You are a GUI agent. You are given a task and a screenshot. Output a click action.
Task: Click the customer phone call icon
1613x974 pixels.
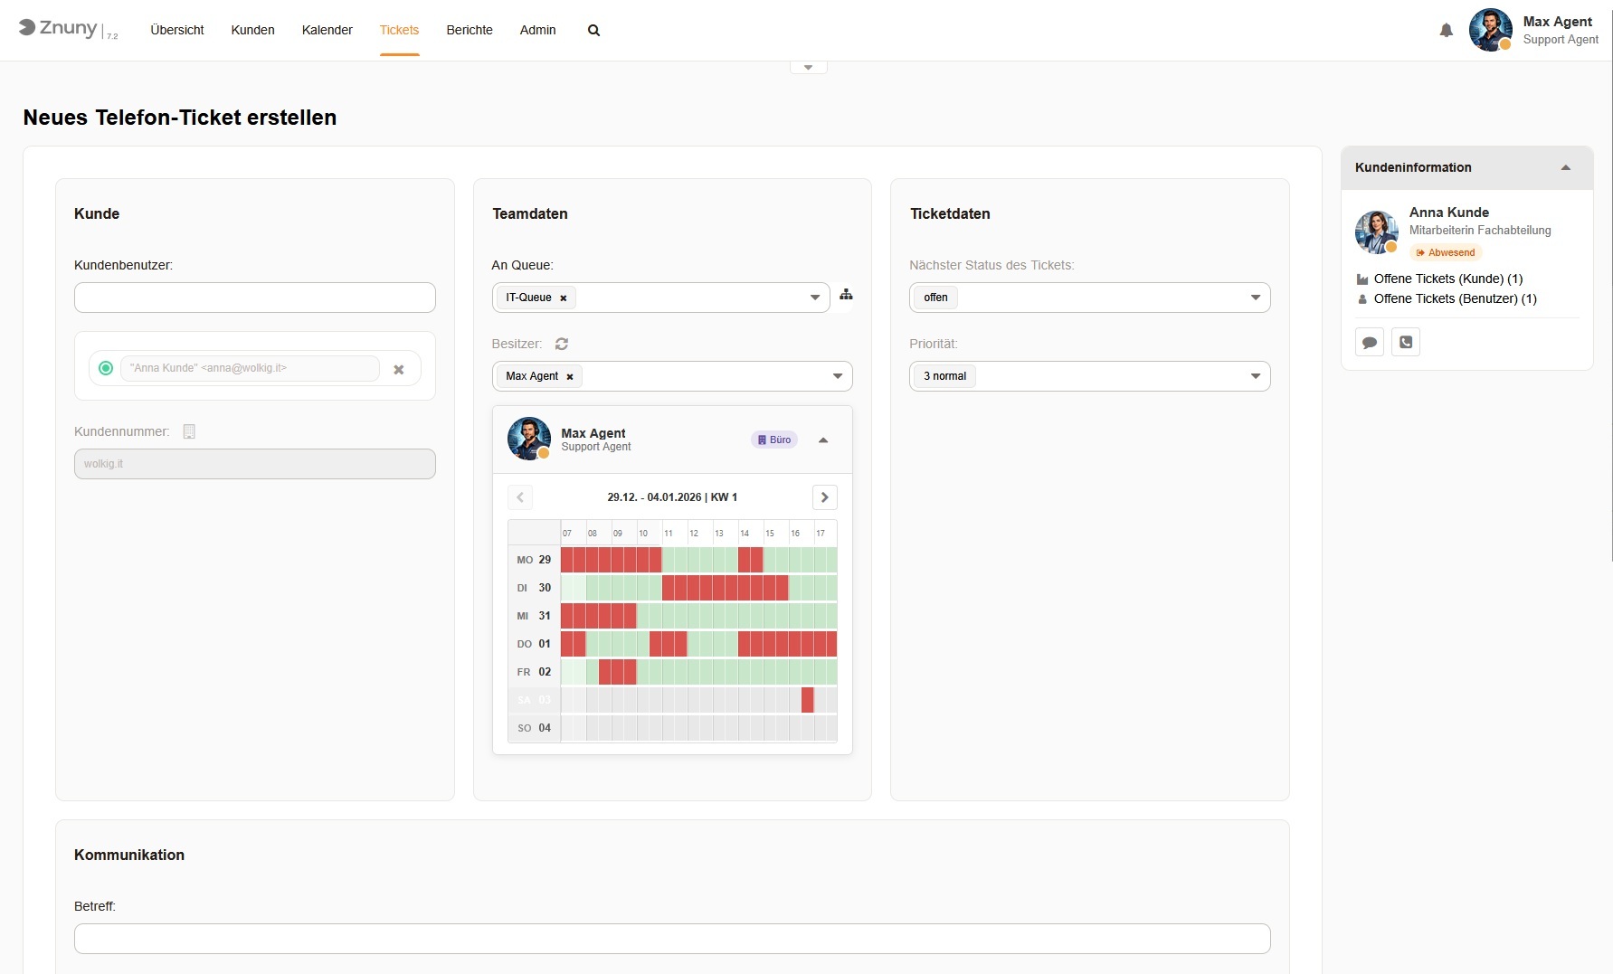[x=1406, y=342]
